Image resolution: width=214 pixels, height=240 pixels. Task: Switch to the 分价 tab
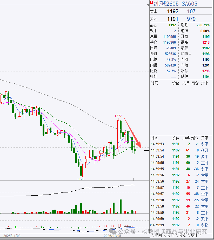pyautogui.click(x=170, y=235)
